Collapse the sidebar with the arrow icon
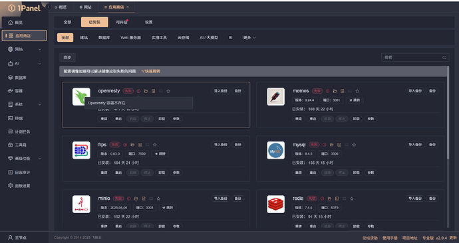 coord(49,7)
